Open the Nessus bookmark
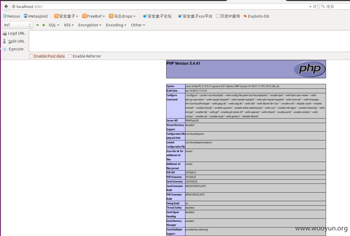Image resolution: width=350 pixels, height=236 pixels. pyautogui.click(x=11, y=16)
